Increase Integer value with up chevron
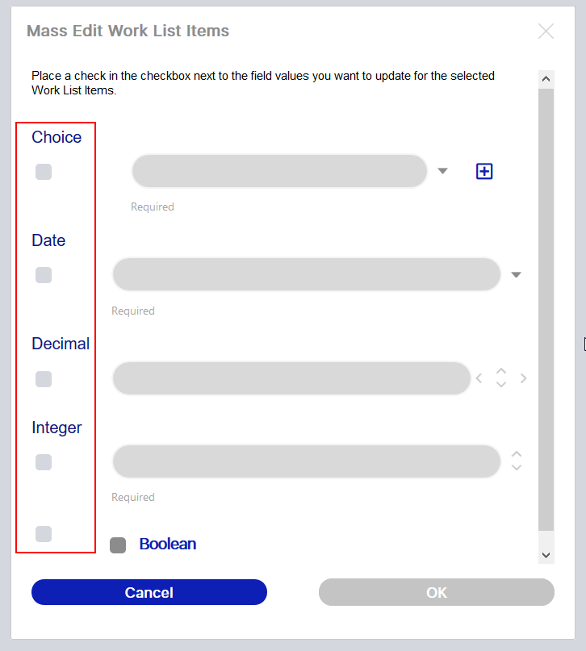The height and width of the screenshot is (651, 586). (517, 454)
